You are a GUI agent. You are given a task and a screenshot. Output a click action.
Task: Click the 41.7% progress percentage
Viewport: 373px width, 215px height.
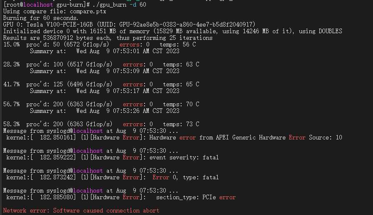11,84
